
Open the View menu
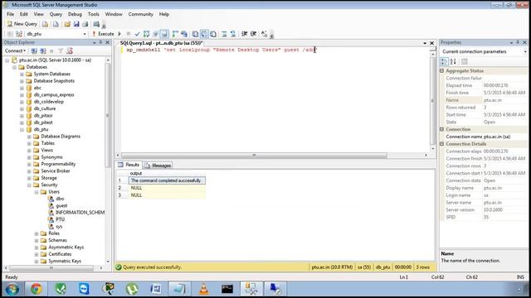(39, 14)
